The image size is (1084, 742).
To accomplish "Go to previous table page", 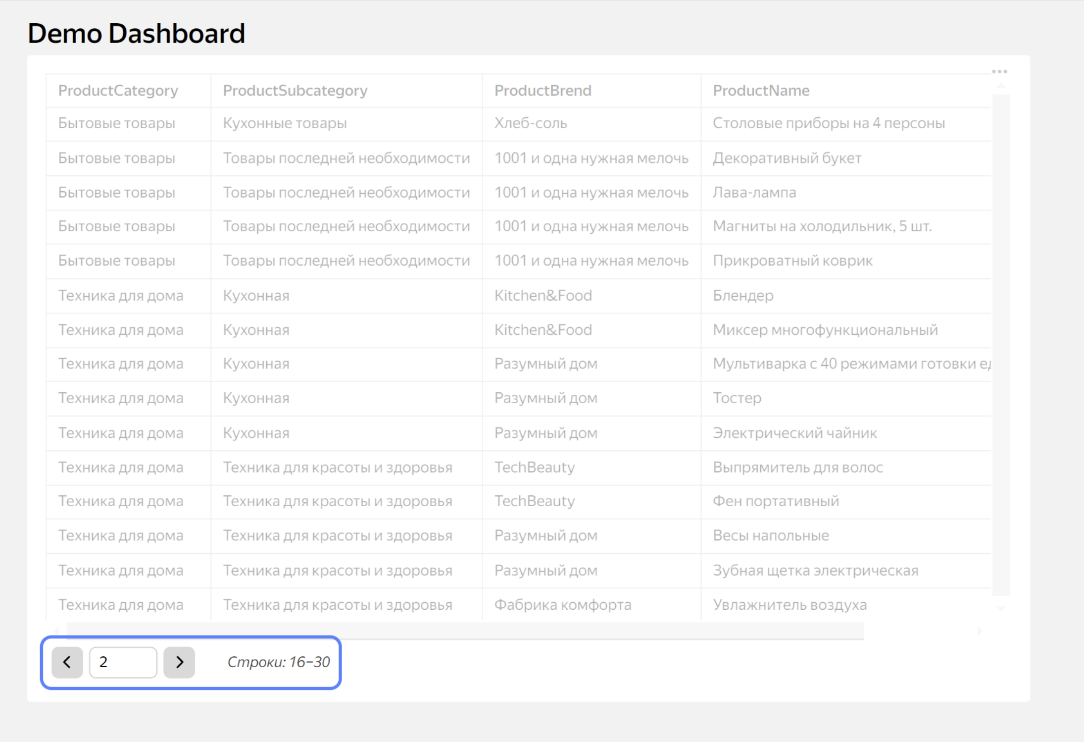I will click(67, 662).
